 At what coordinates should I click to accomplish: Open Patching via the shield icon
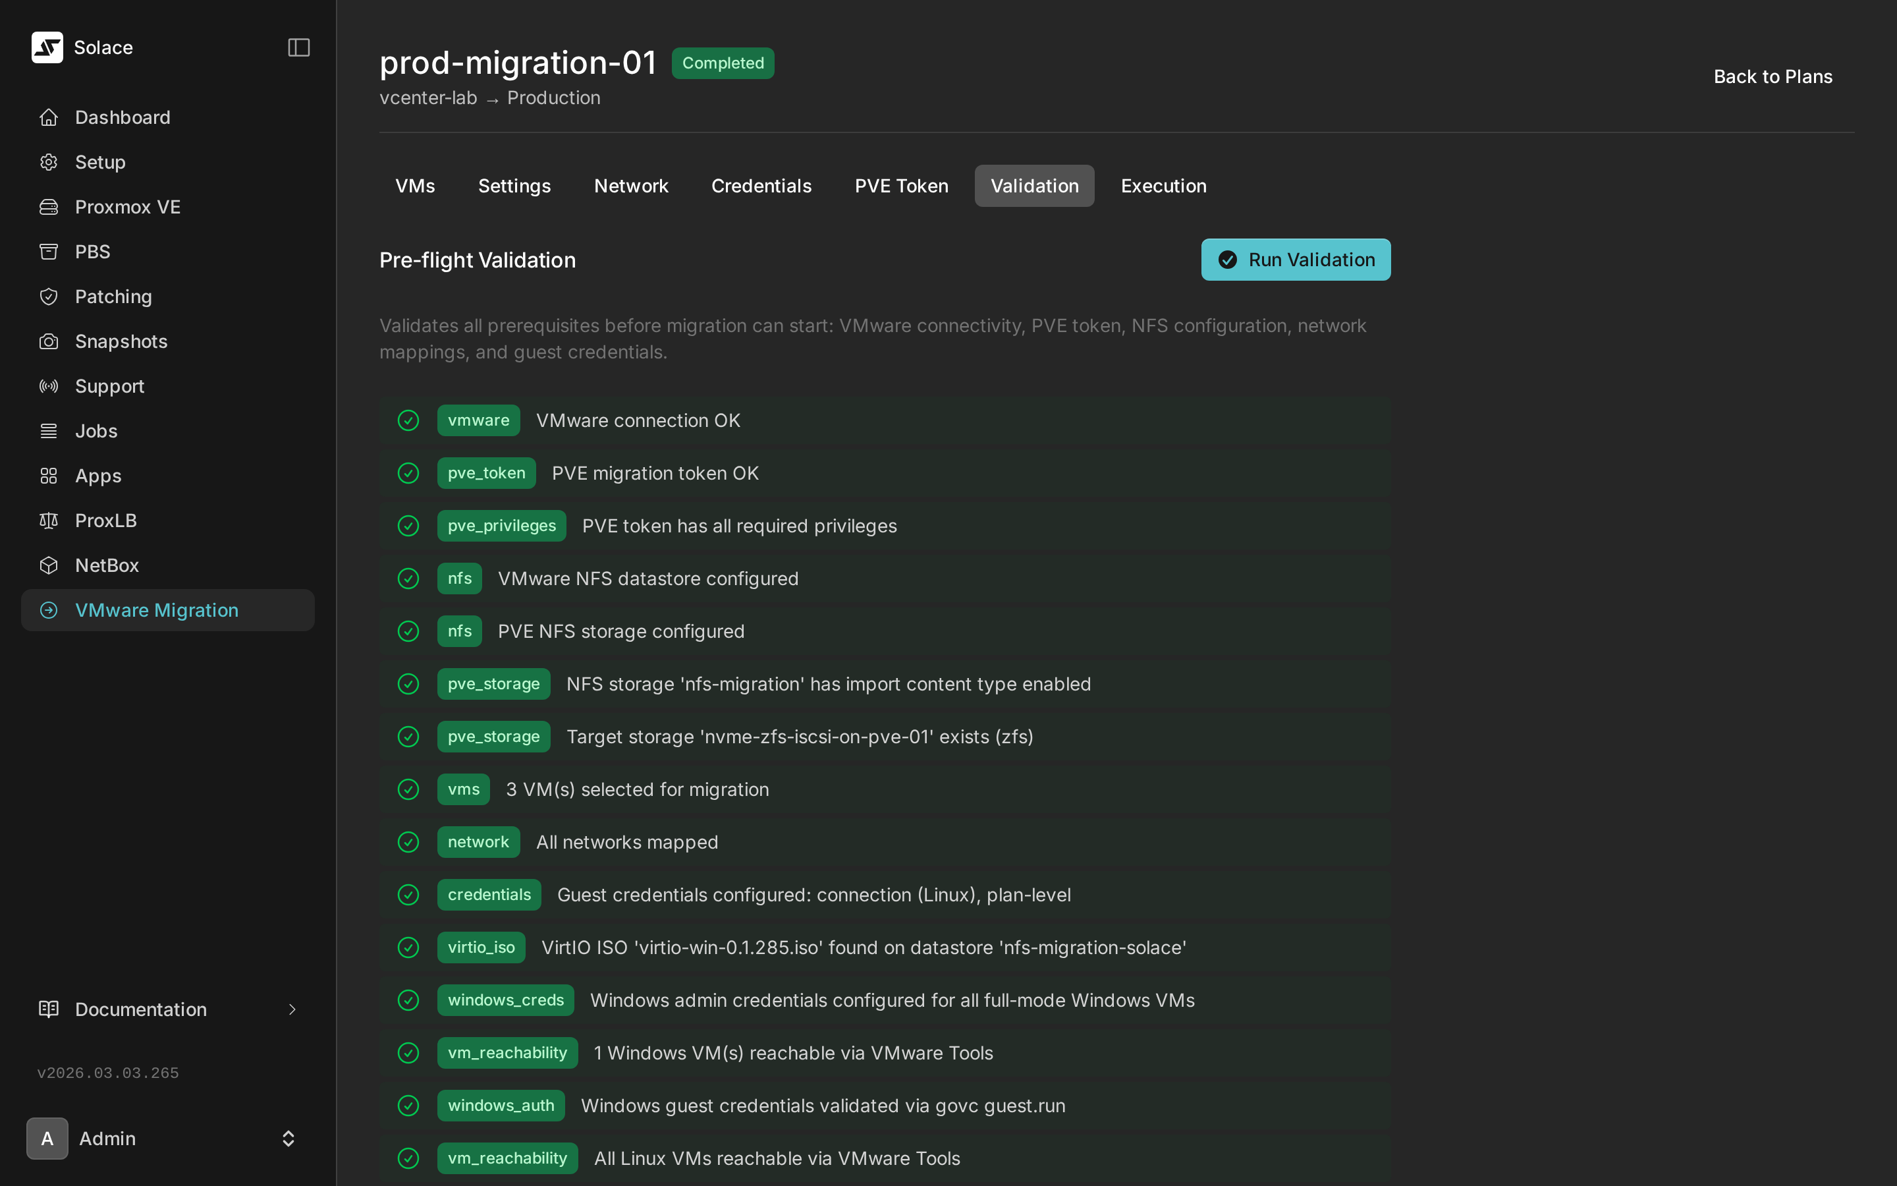point(49,296)
